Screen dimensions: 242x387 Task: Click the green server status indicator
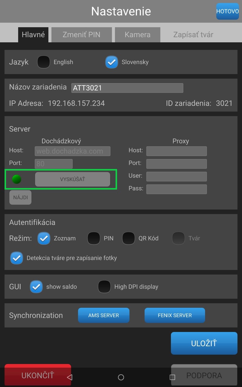pyautogui.click(x=17, y=179)
